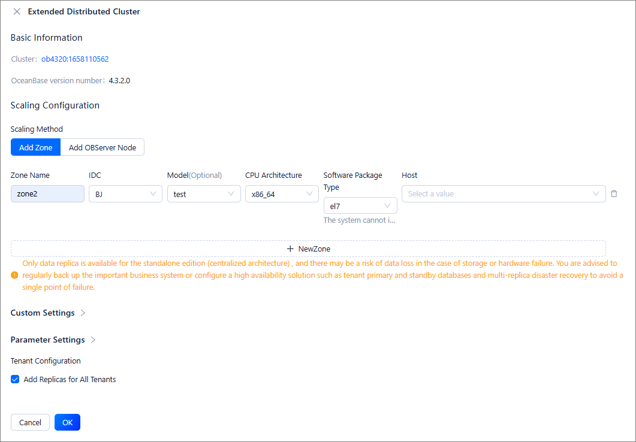Open the IDC dropdown showing BJ
Image resolution: width=636 pixels, height=442 pixels.
pos(125,194)
